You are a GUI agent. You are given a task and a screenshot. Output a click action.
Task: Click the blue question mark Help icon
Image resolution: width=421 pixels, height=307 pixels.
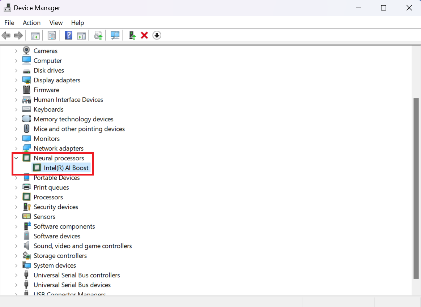(69, 35)
